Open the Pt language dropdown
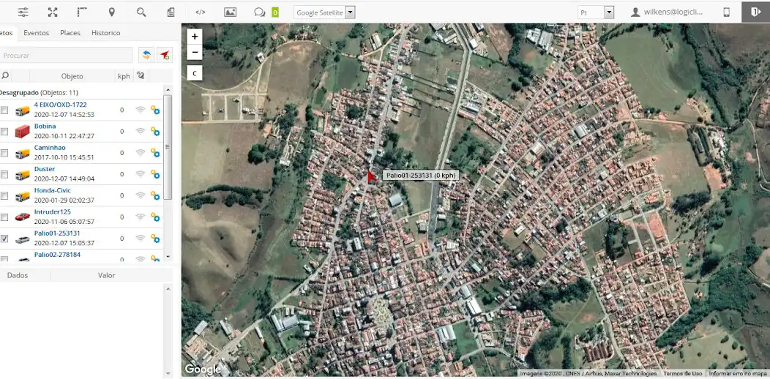 (596, 12)
